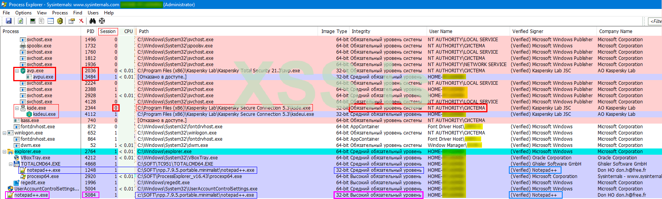Collapse the ksde.exe tree node
Viewport: 662px width, 199px height.
point(17,108)
